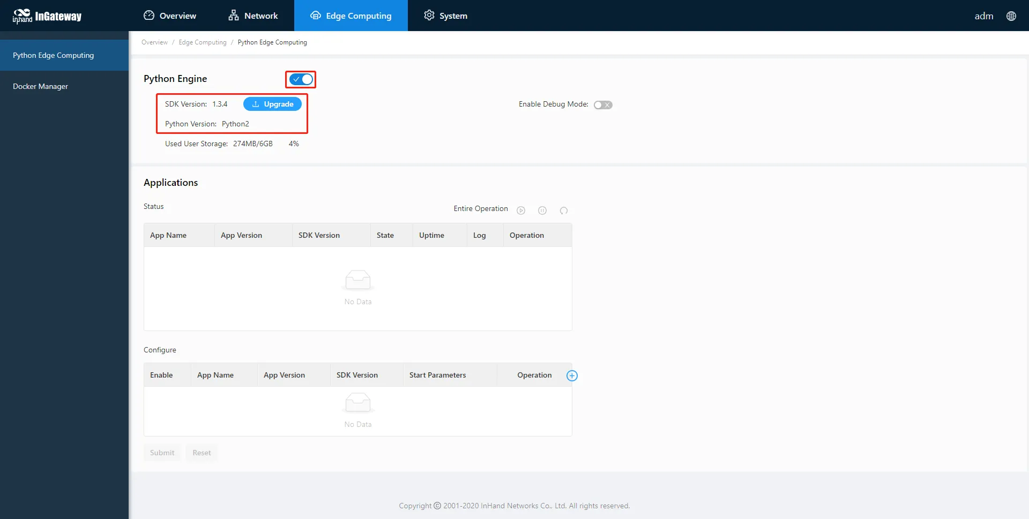
Task: Open the Network tab
Action: click(253, 16)
